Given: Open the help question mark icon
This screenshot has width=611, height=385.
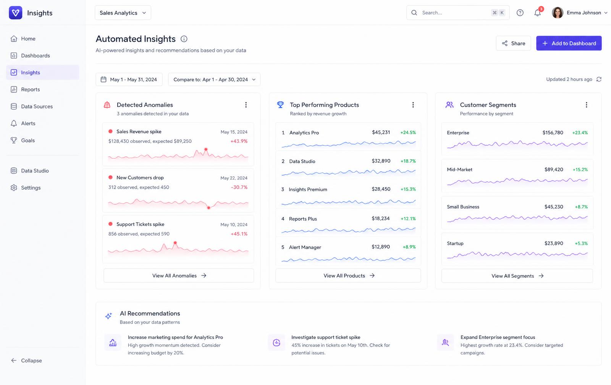Looking at the screenshot, I should click(x=520, y=13).
